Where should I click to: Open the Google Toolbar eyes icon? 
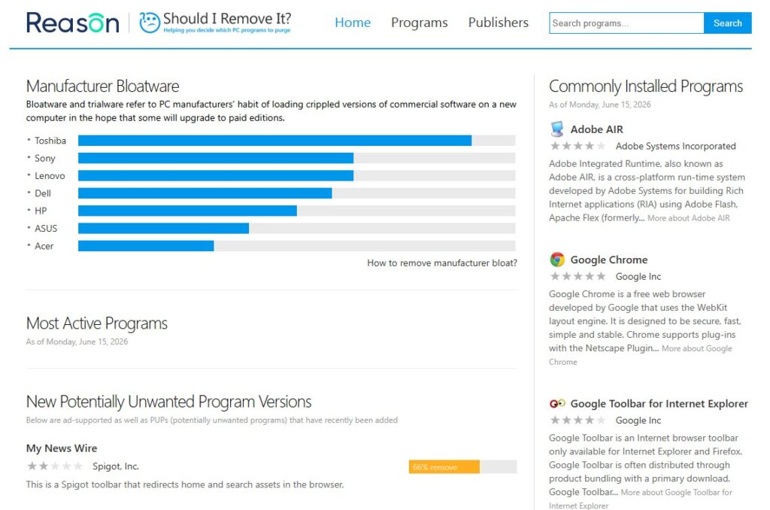(x=557, y=403)
